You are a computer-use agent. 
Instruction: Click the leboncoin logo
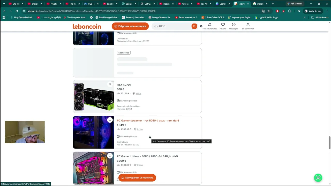tap(87, 26)
